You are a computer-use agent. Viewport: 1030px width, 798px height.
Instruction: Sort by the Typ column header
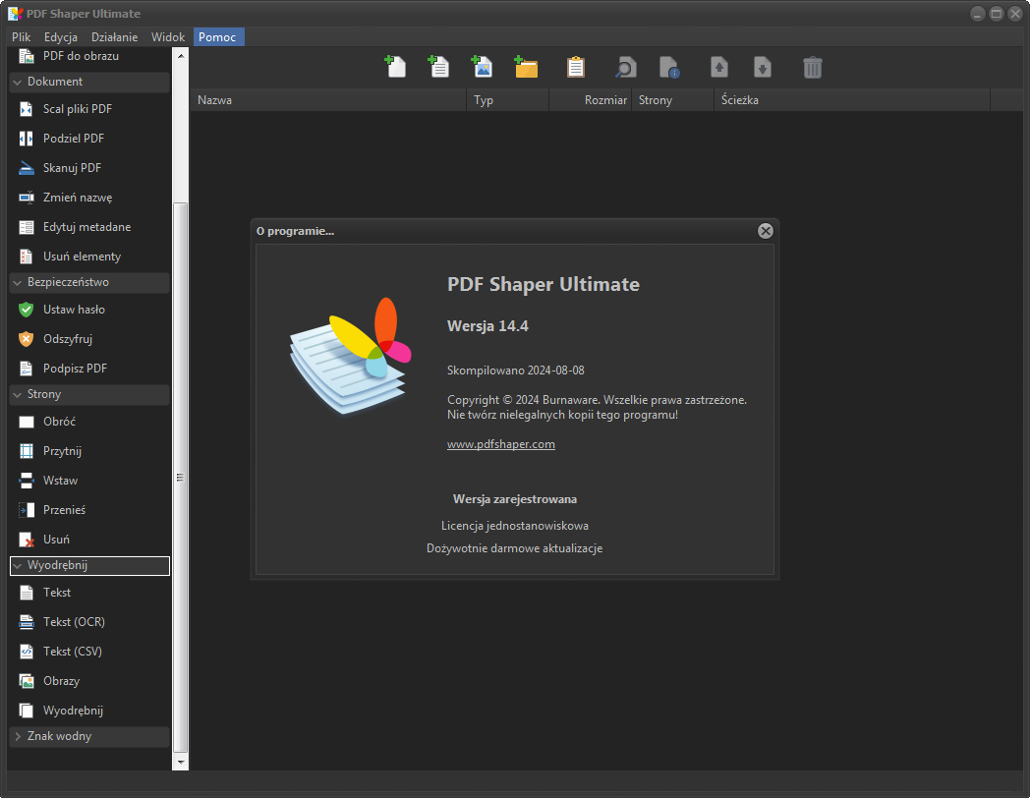tap(508, 100)
